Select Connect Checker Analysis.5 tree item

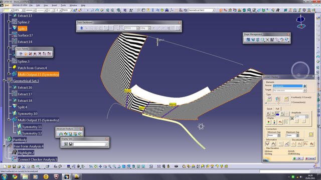click(38, 159)
